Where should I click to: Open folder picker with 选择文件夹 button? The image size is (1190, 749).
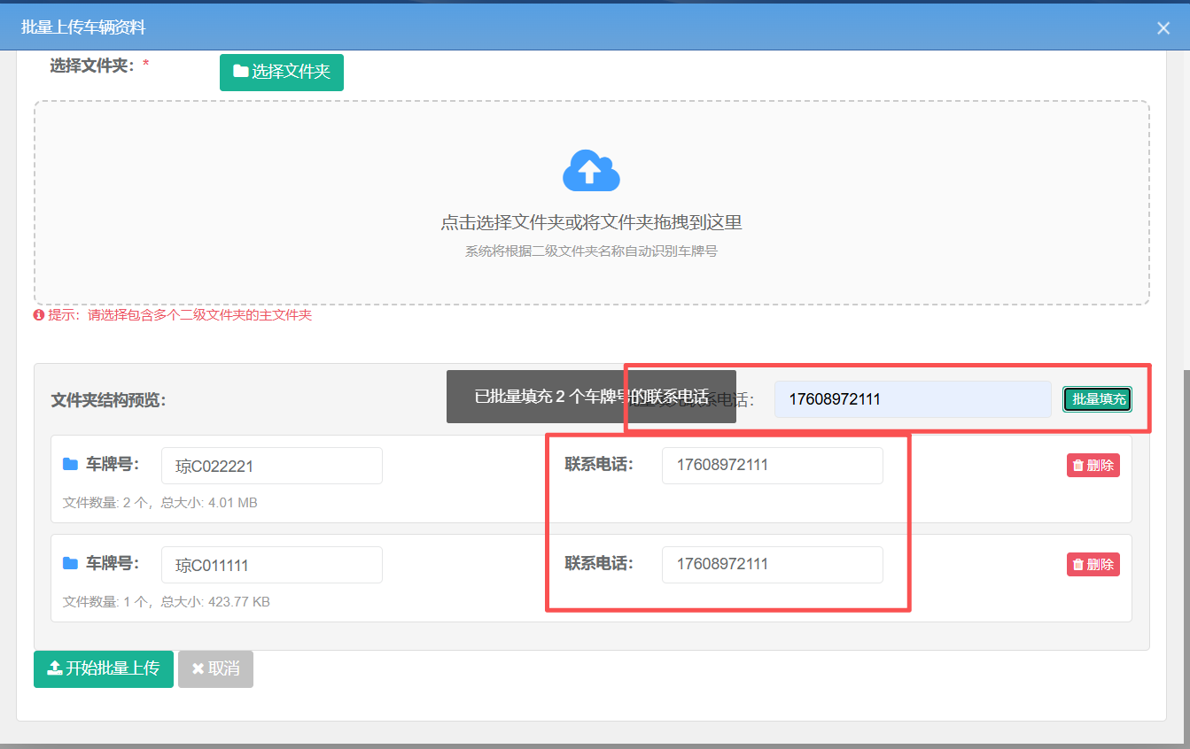[281, 73]
